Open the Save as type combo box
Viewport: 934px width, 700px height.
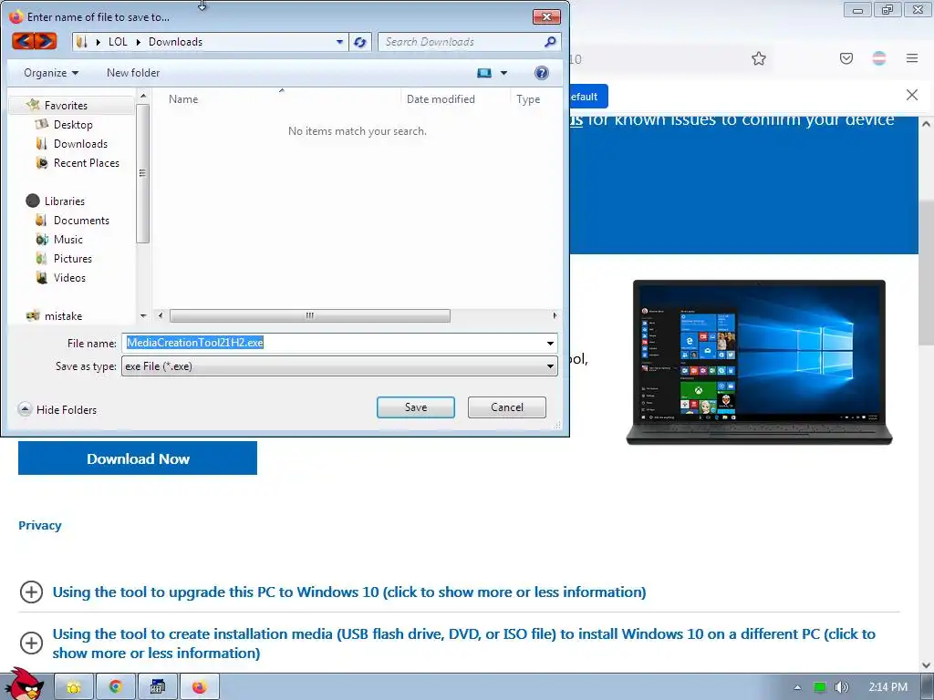point(339,366)
